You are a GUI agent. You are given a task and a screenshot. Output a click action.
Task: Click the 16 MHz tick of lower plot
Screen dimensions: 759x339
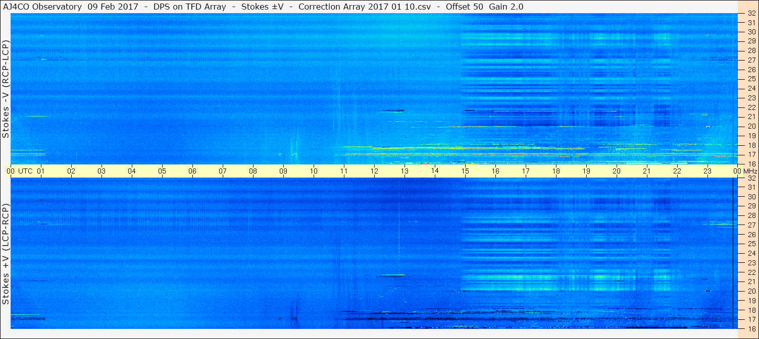[x=751, y=328]
